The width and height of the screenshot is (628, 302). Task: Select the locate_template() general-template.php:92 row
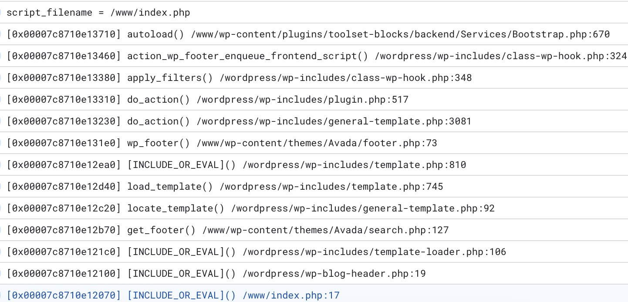[314, 208]
